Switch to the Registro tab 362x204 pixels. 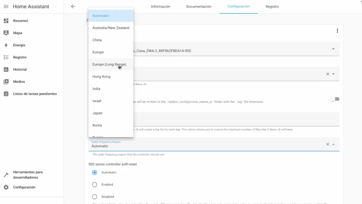[272, 6]
